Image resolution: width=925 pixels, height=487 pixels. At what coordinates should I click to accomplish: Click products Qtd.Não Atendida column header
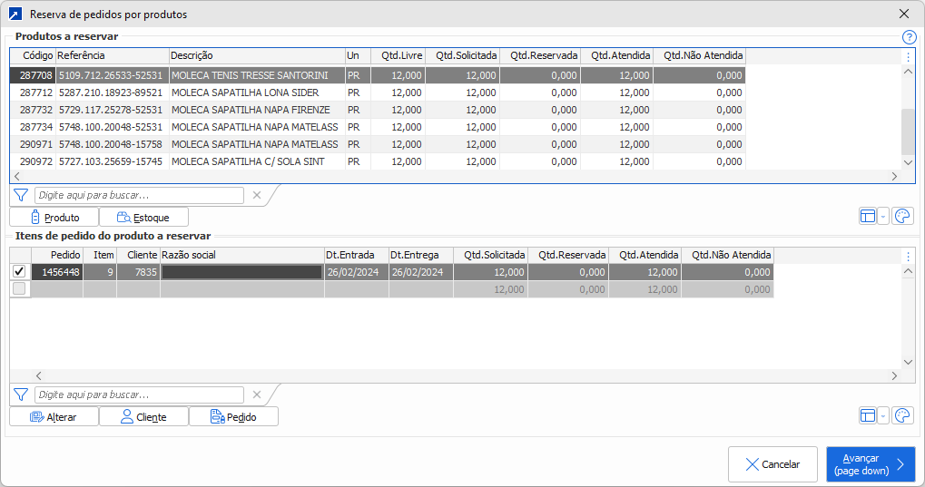[x=700, y=56]
